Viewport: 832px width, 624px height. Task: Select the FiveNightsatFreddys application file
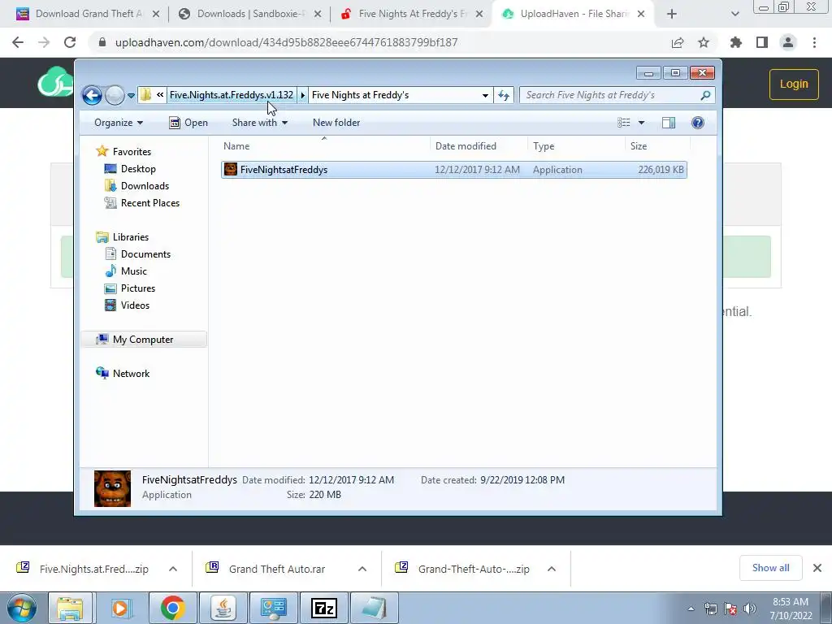pyautogui.click(x=453, y=170)
